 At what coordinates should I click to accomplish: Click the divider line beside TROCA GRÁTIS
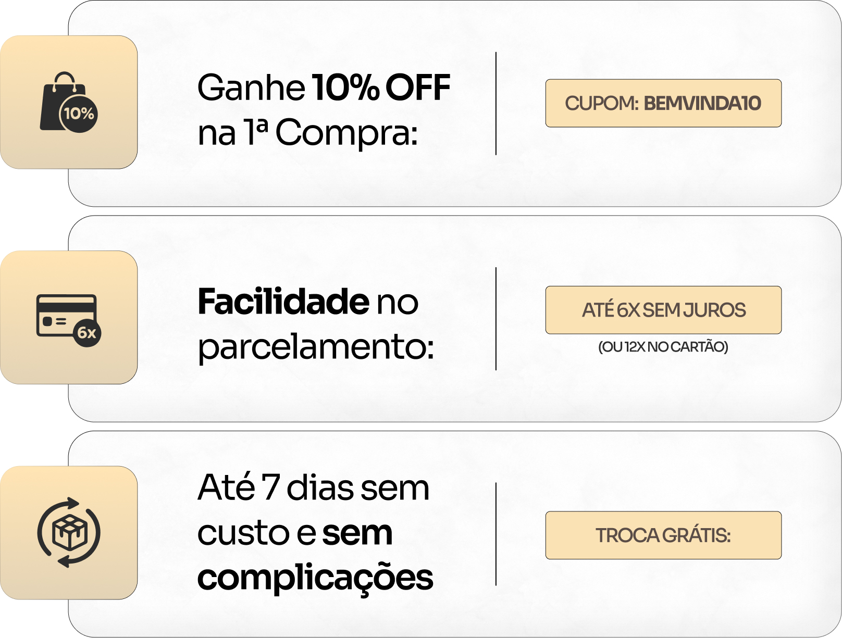(496, 534)
